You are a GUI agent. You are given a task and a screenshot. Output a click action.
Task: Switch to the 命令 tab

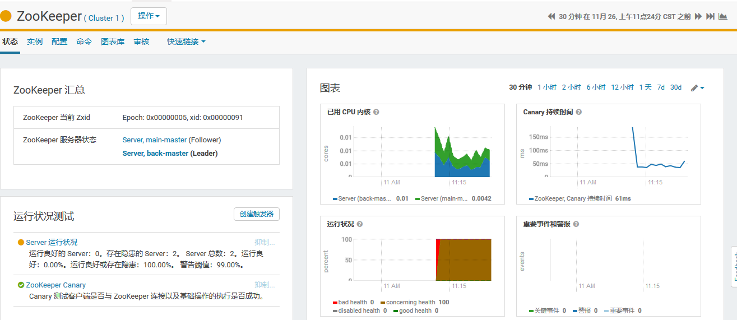84,41
